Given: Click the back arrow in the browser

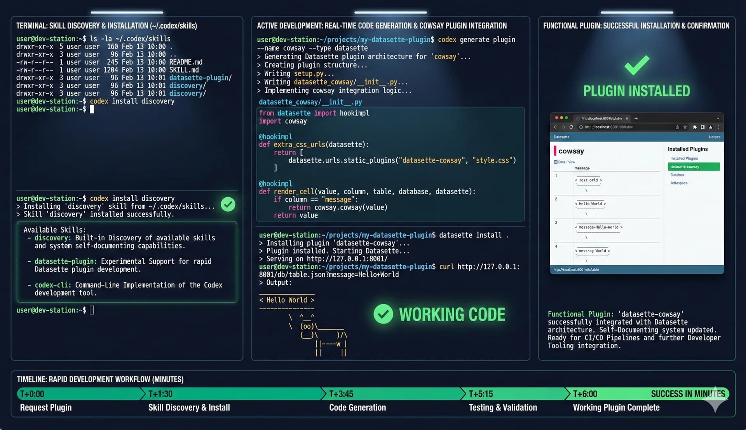Looking at the screenshot, I should tap(556, 127).
